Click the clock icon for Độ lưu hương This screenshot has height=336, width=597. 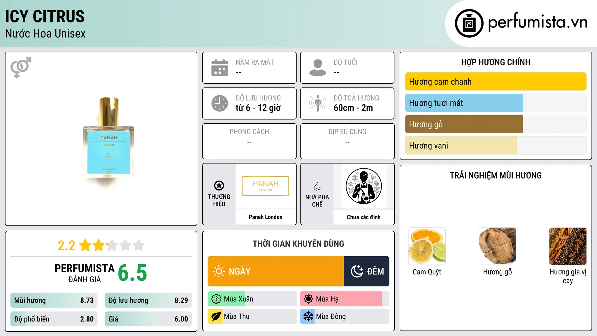point(220,103)
